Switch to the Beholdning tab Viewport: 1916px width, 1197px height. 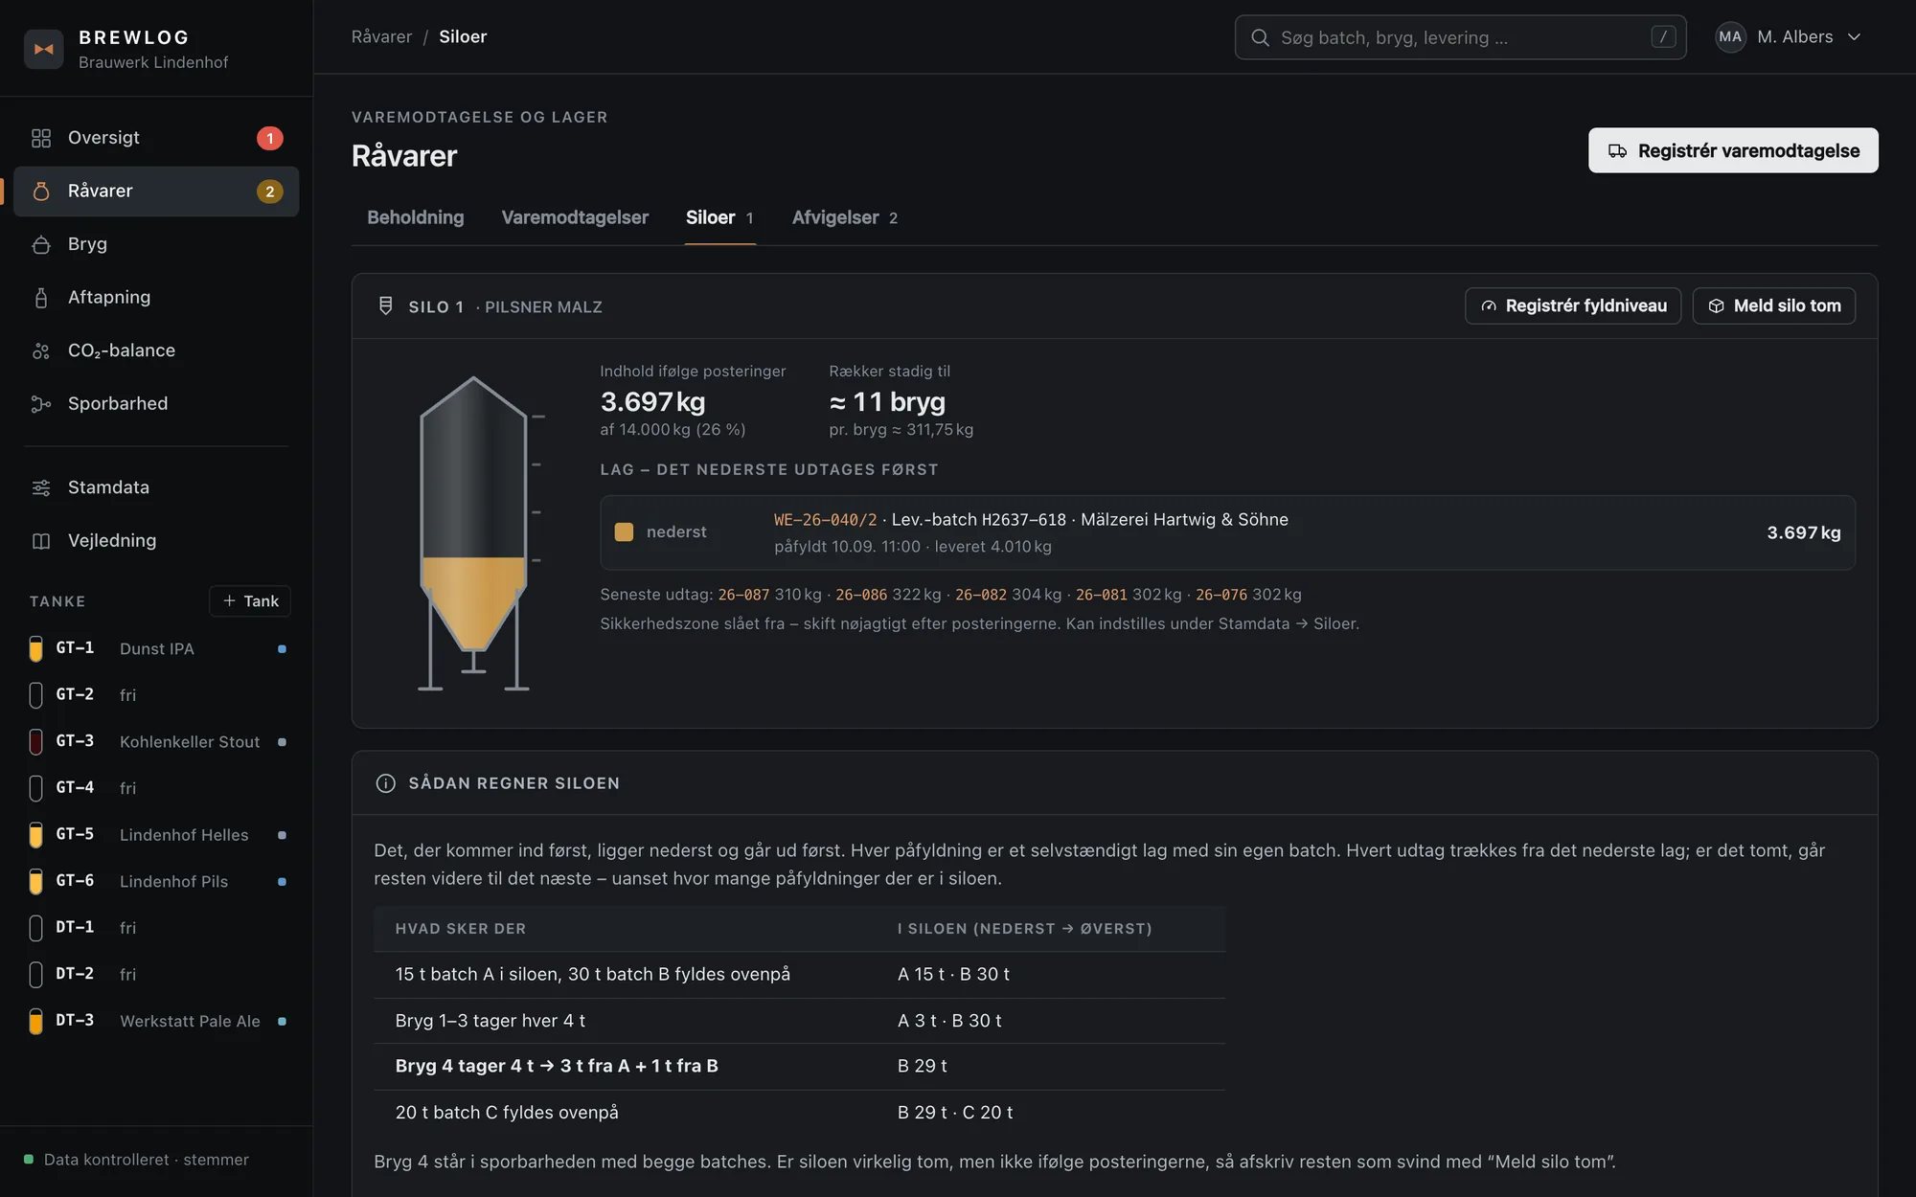tap(416, 217)
